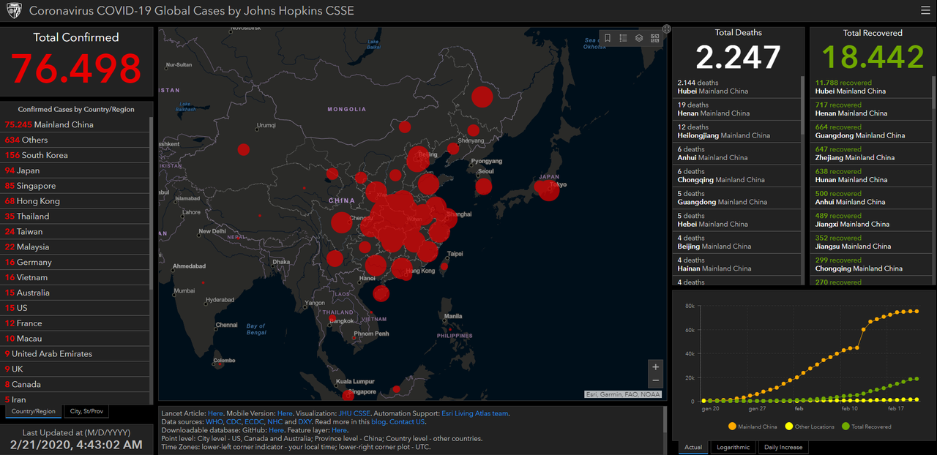Open the GitHub Here link

click(x=276, y=430)
